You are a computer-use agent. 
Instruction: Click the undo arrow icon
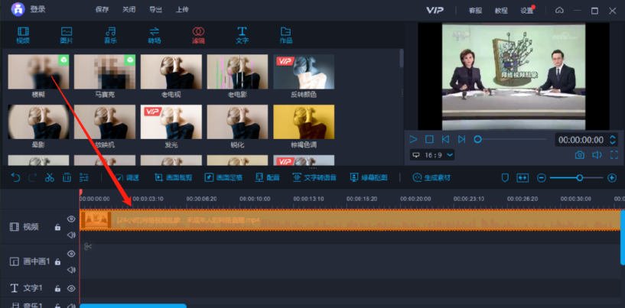click(x=15, y=177)
